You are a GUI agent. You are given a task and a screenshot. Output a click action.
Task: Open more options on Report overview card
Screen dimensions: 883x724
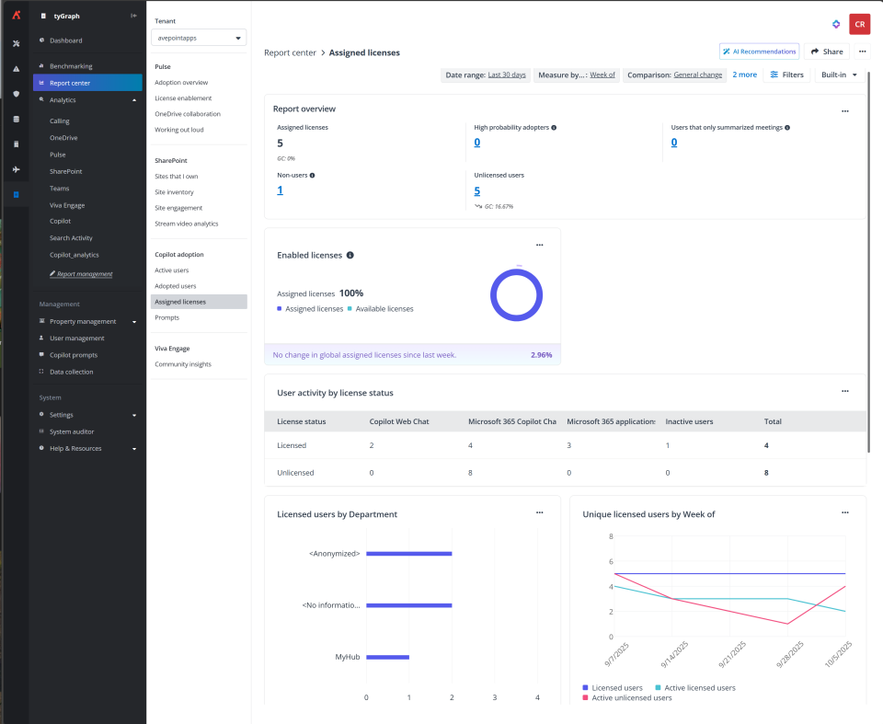click(844, 110)
